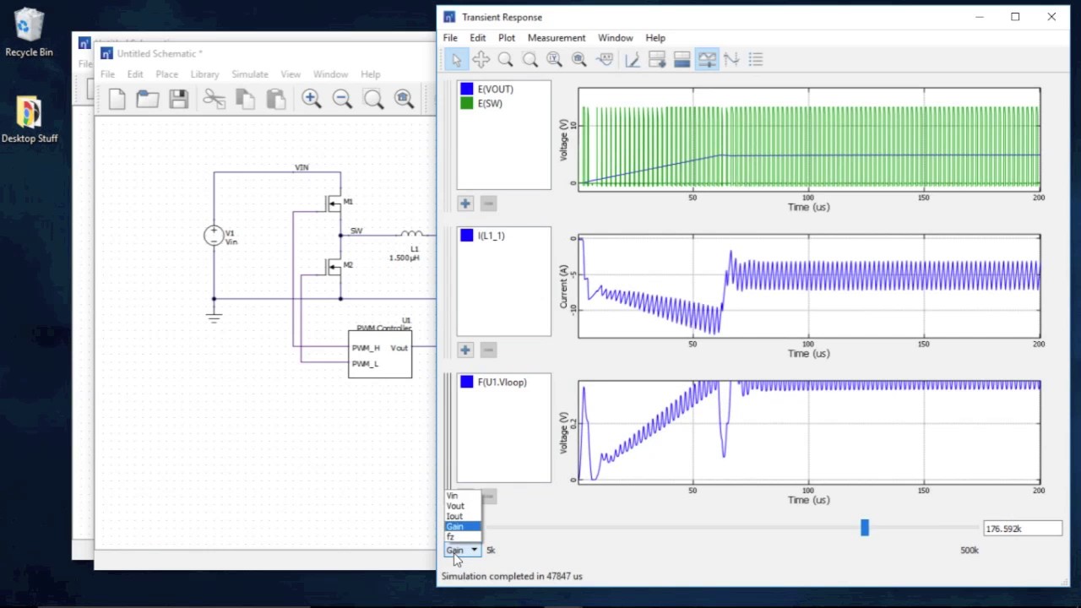1081x608 pixels.
Task: Click the add plot pane icon
Action: tap(657, 59)
